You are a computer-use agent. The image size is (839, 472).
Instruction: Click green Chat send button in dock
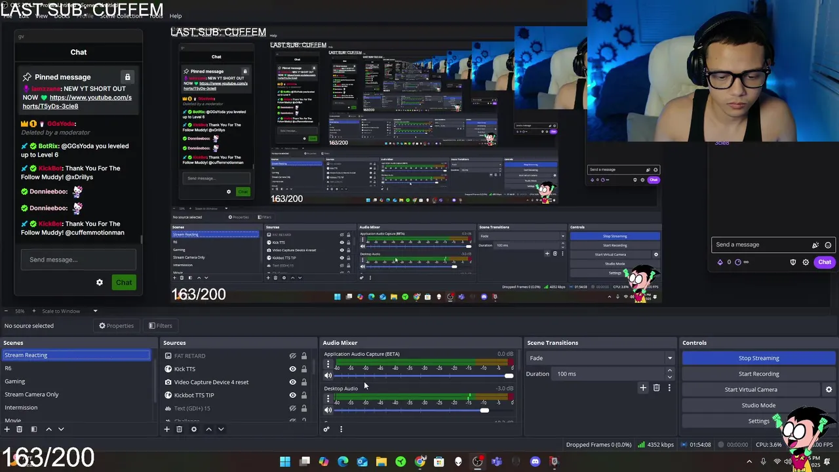(x=124, y=283)
